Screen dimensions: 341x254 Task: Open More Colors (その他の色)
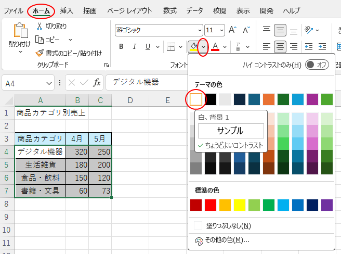tap(261, 240)
